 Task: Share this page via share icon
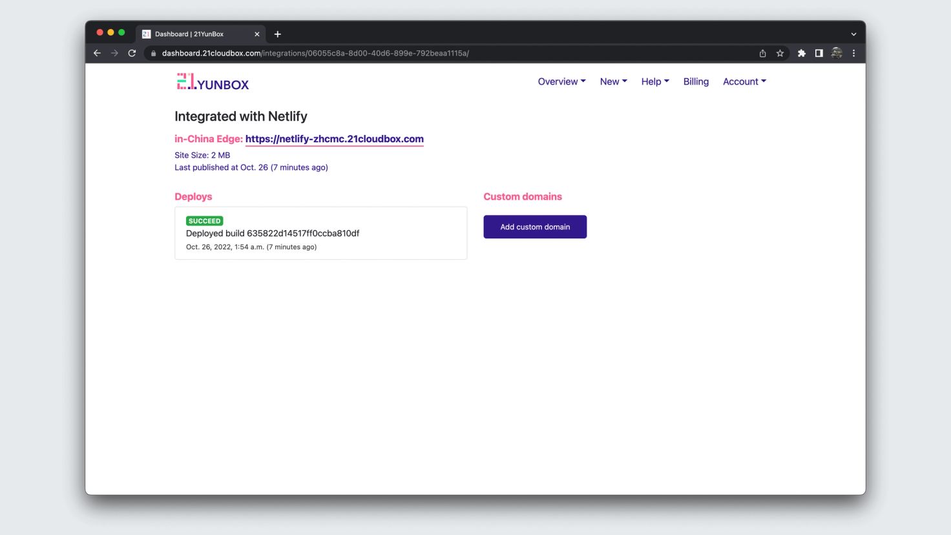762,53
